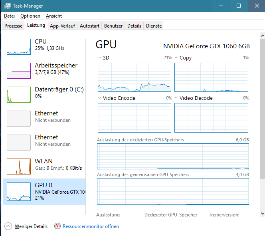Open the Optionen menu
The height and width of the screenshot is (236, 265).
click(x=30, y=16)
